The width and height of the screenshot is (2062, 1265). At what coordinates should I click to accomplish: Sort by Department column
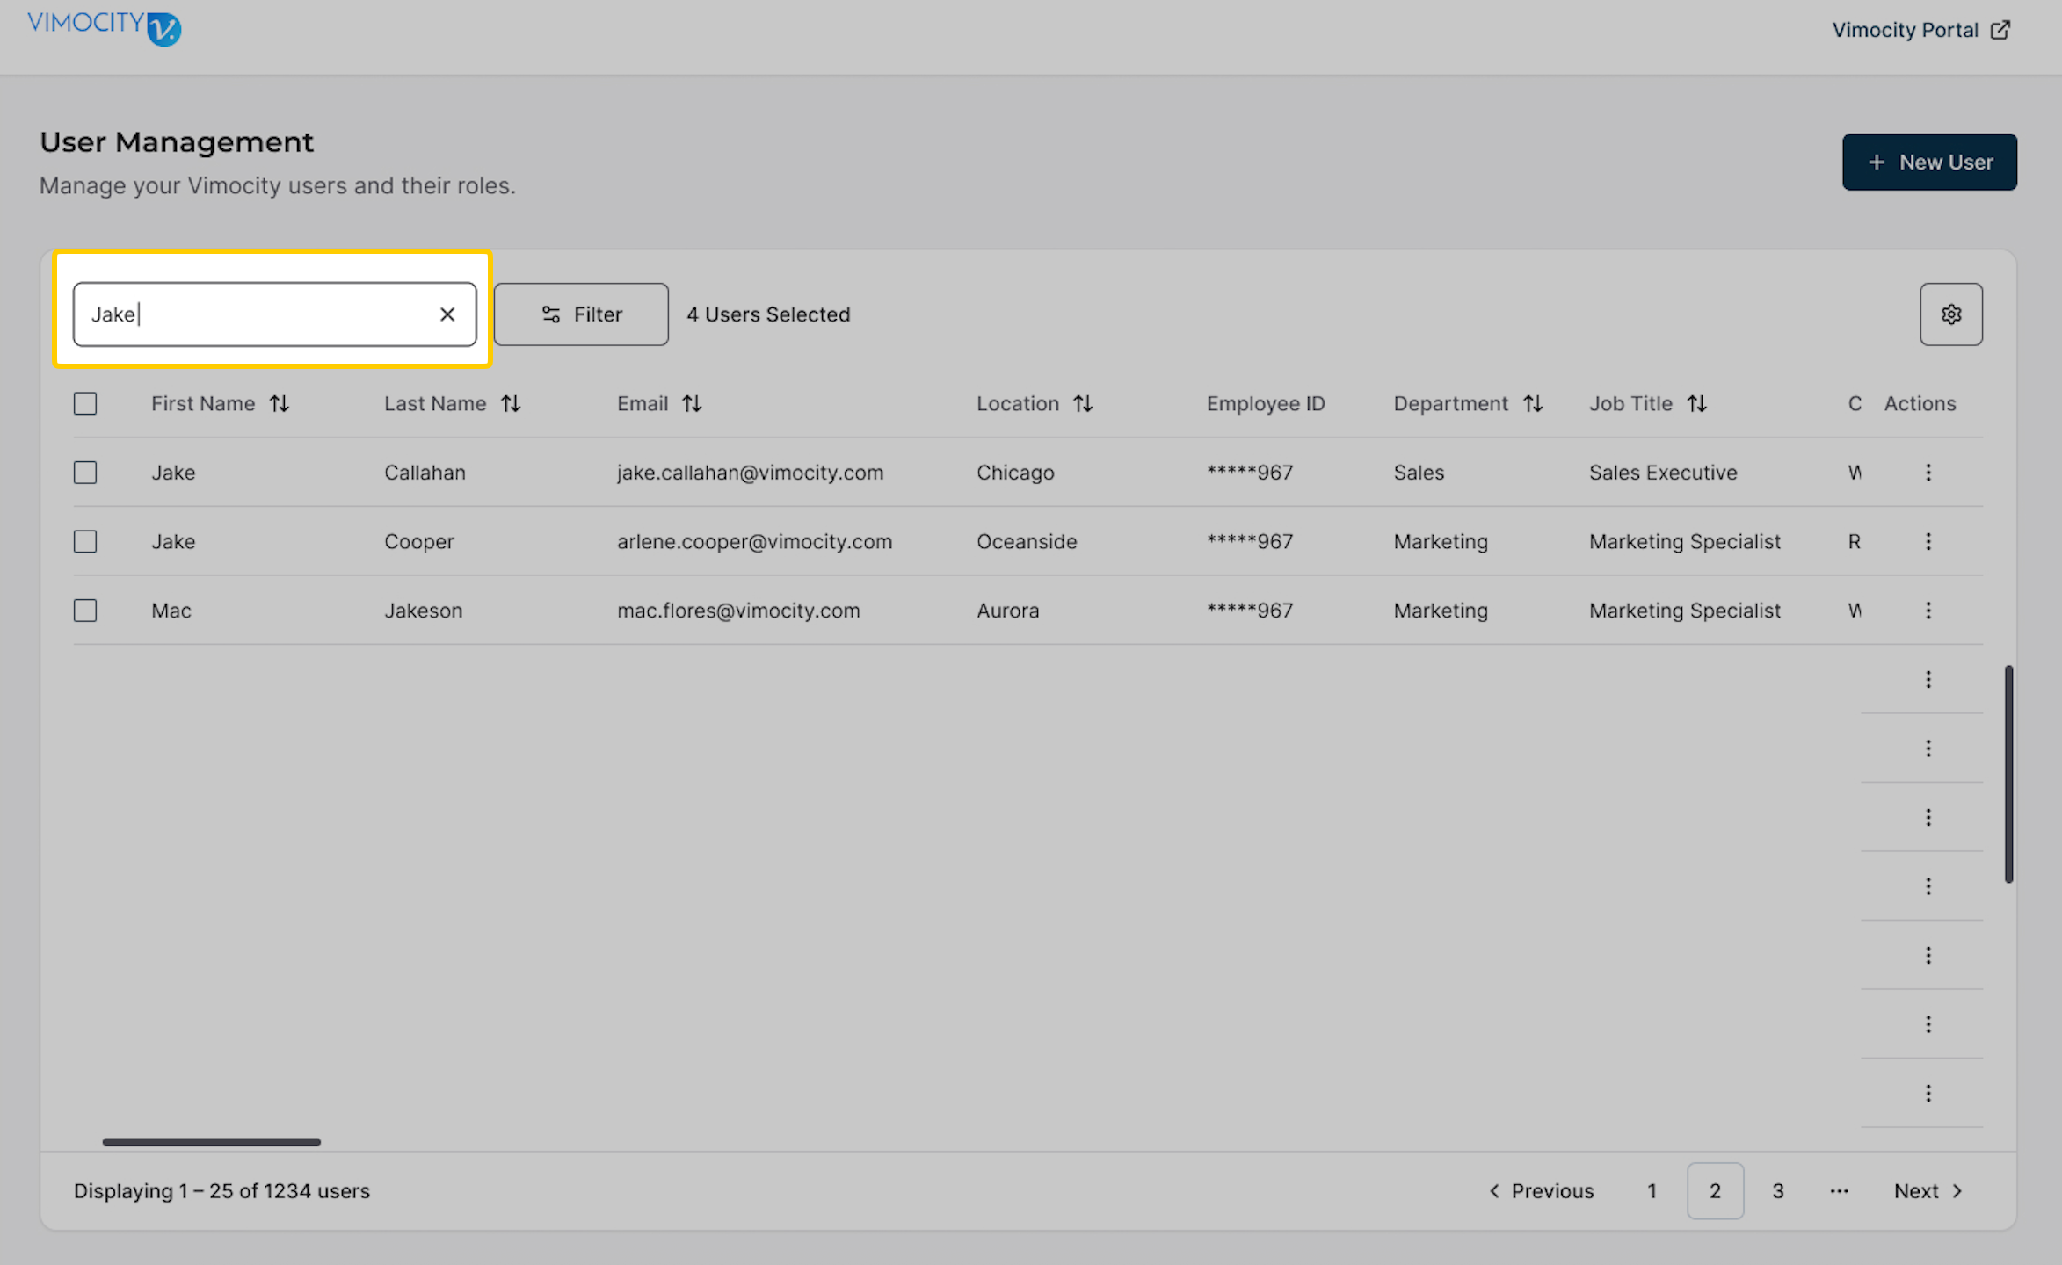(x=1534, y=403)
